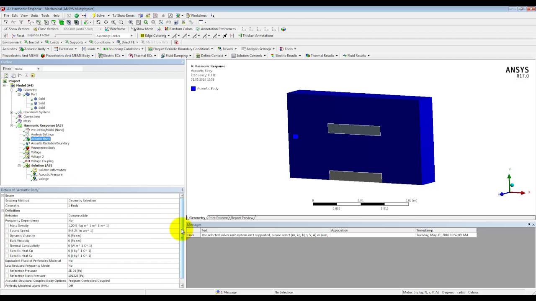Open the File menu
The height and width of the screenshot is (301, 536).
tap(6, 15)
